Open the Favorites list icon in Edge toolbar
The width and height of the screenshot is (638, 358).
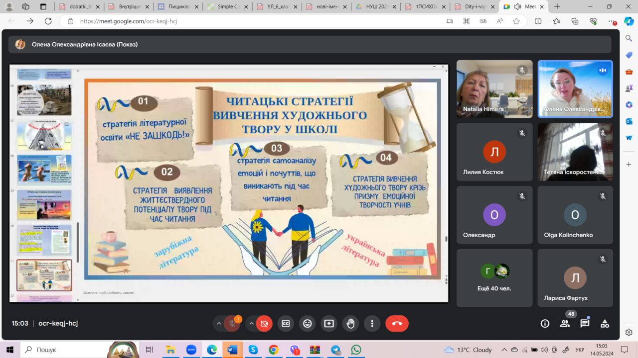coord(557,21)
